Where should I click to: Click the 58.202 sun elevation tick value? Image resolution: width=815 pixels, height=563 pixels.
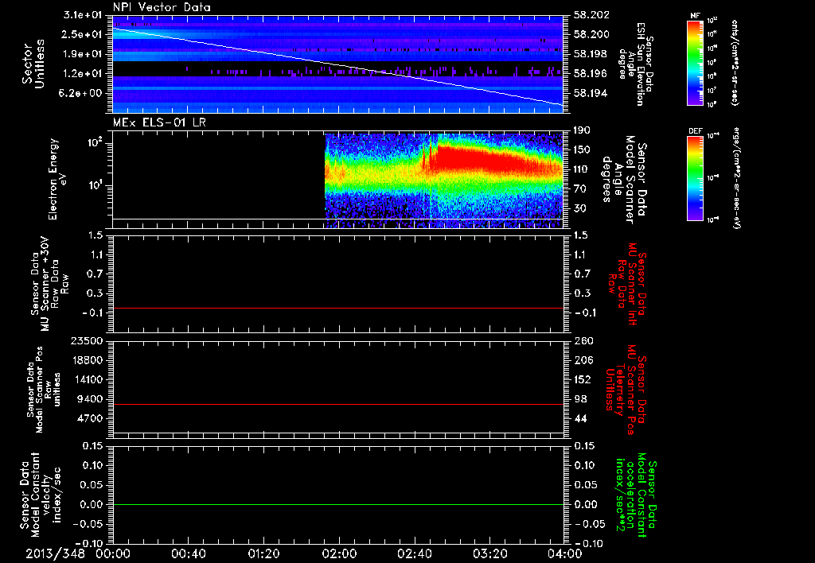(591, 15)
